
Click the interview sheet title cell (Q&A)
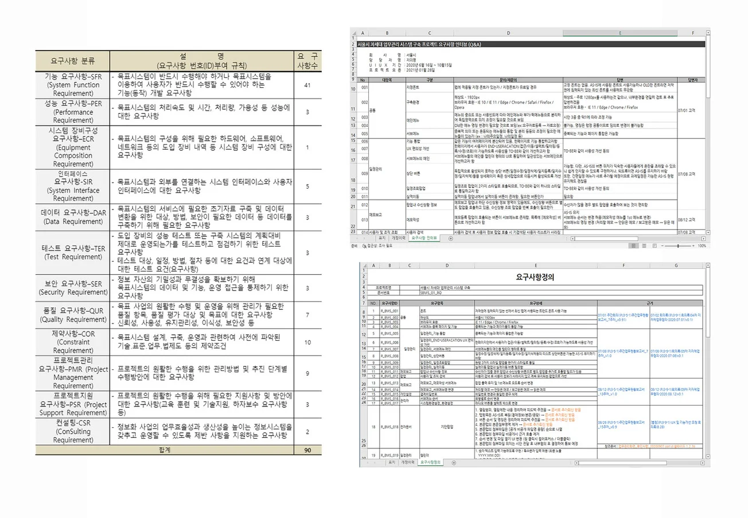pos(531,44)
